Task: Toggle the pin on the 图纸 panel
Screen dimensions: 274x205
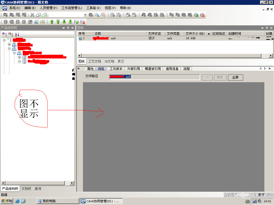Action: pos(267,28)
